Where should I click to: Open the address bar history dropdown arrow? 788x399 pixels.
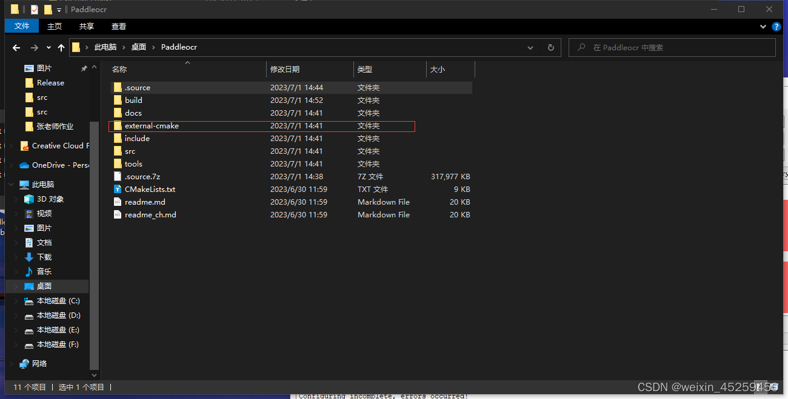(530, 47)
